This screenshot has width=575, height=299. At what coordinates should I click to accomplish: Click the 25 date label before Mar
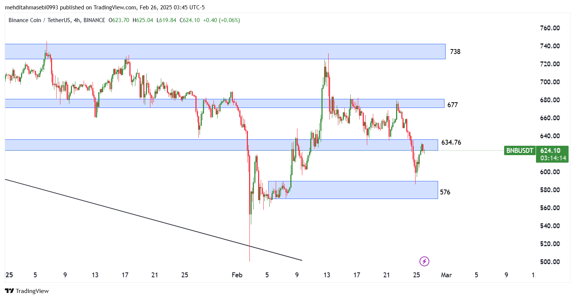(x=416, y=275)
